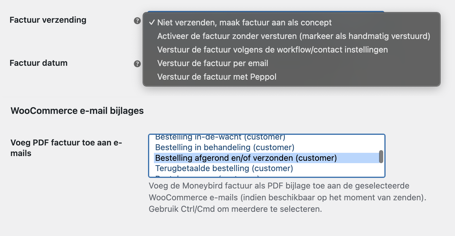455x236 pixels.
Task: Click the 'Factuur verzending' field label
Action: click(x=48, y=20)
